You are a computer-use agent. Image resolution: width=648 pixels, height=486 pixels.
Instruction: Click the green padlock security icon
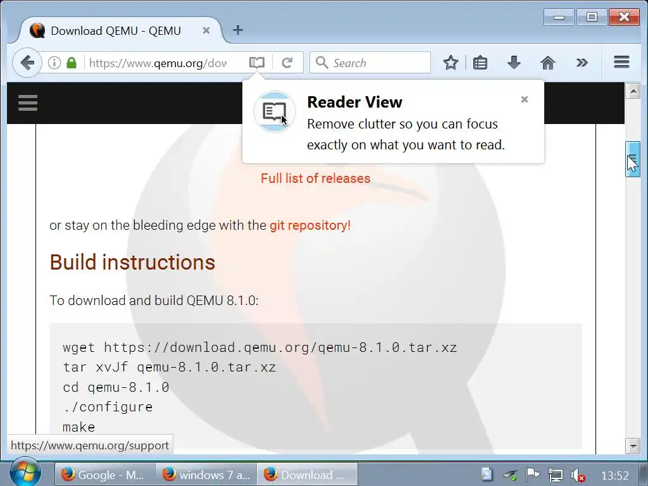pos(72,63)
